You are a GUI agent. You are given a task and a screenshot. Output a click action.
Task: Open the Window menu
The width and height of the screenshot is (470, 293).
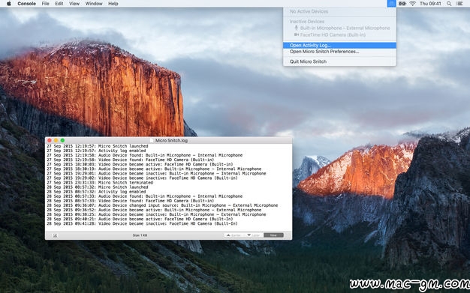click(x=94, y=4)
